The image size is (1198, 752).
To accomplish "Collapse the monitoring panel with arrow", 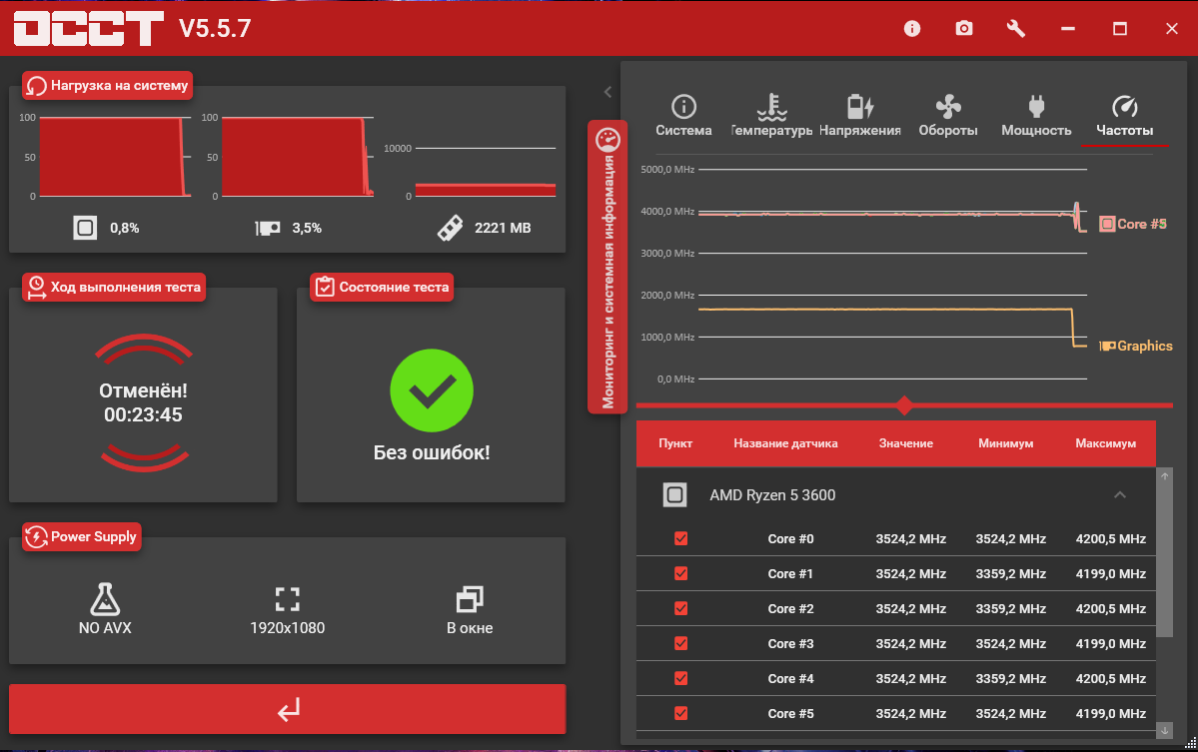I will (607, 93).
